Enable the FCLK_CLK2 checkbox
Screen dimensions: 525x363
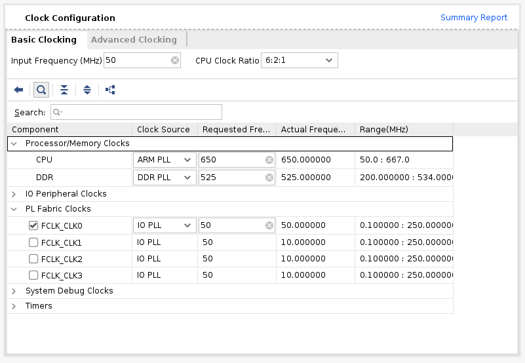(x=33, y=259)
